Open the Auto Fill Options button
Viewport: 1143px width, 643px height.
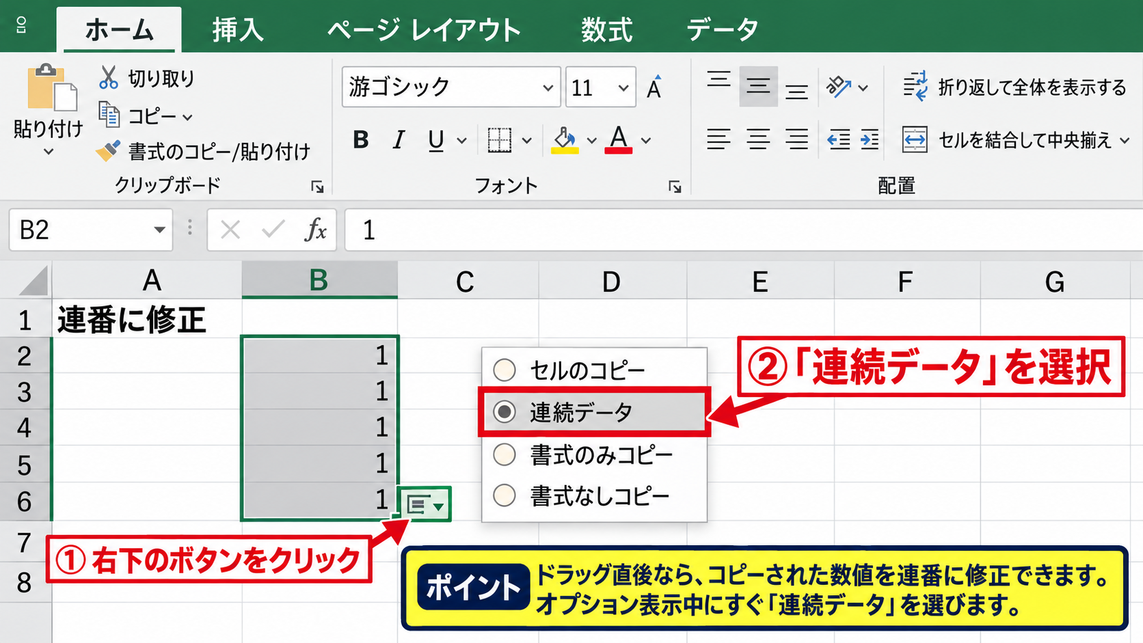[x=424, y=505]
